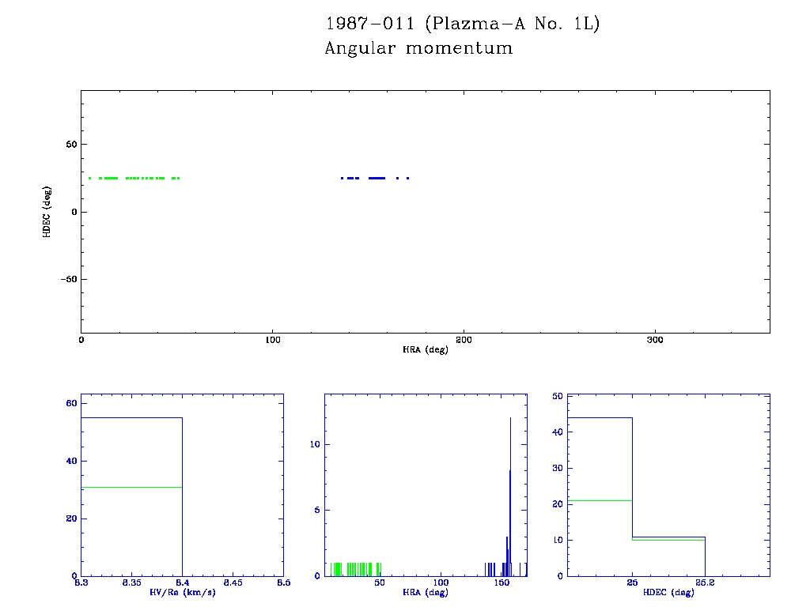Click the blue data points in the scatter plot
The width and height of the screenshot is (810, 607).
[x=376, y=178]
